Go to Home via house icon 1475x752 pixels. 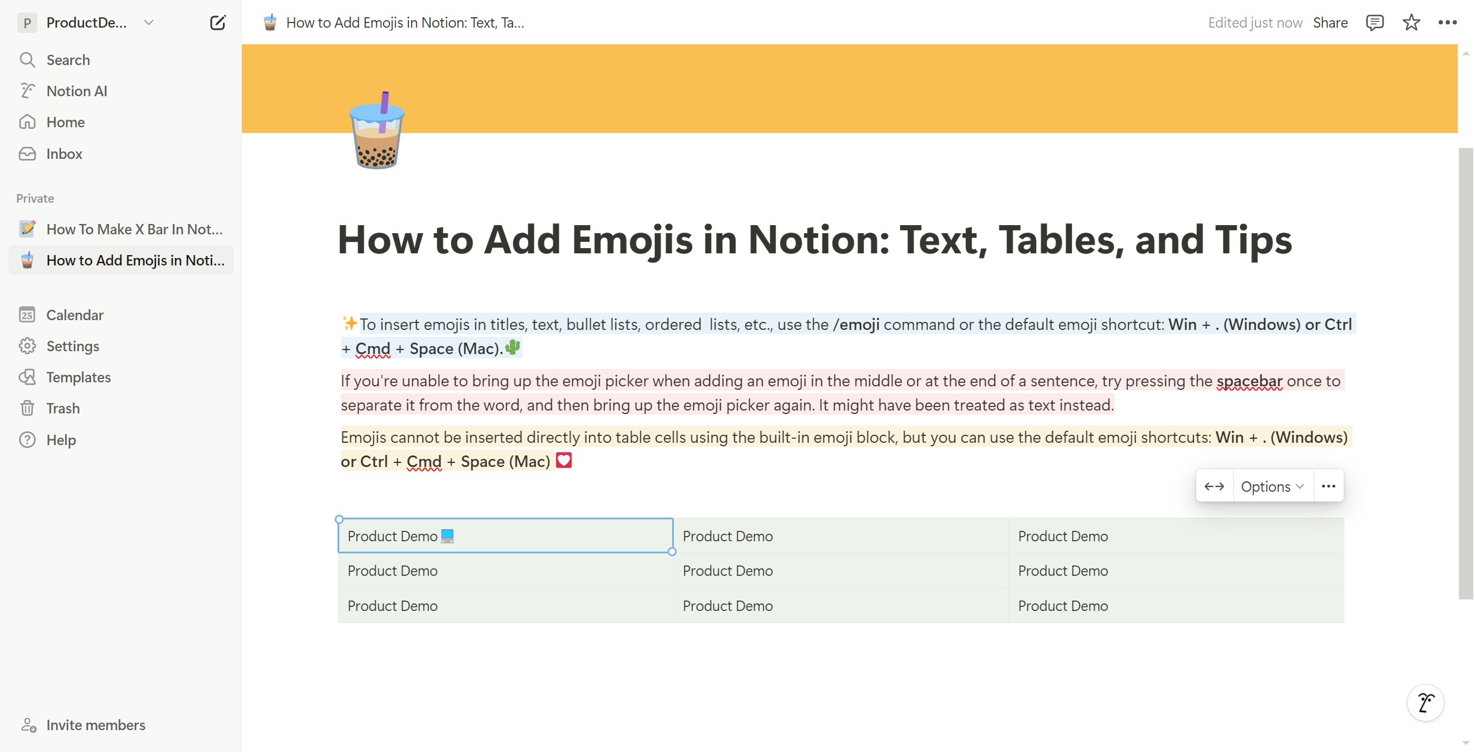coord(27,122)
